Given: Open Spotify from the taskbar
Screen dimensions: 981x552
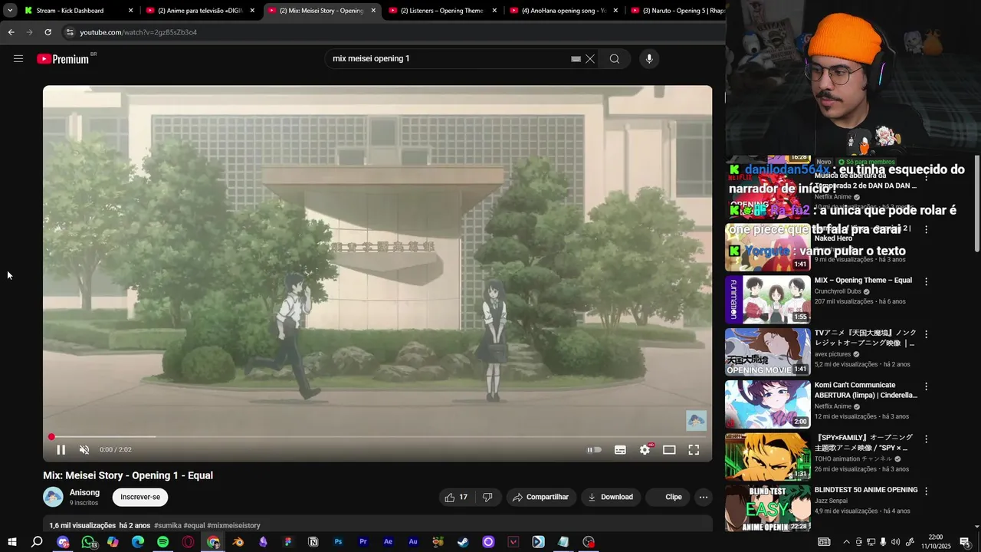Looking at the screenshot, I should (x=162, y=542).
